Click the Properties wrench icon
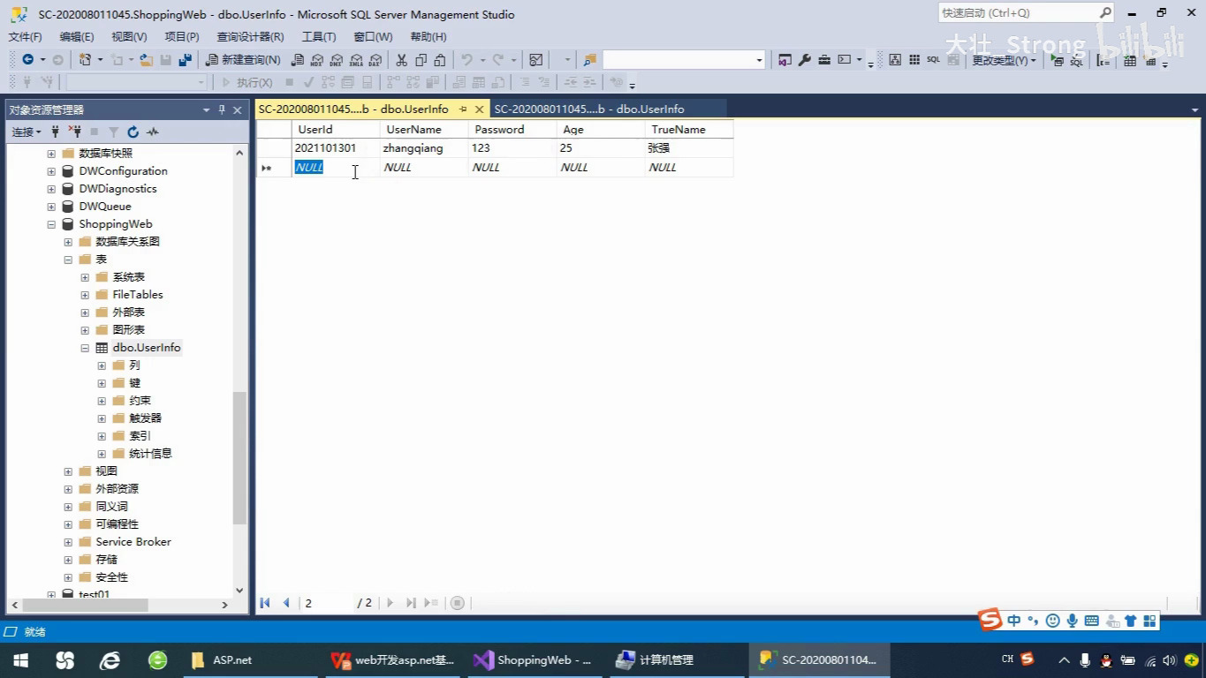This screenshot has width=1206, height=678. coord(804,60)
